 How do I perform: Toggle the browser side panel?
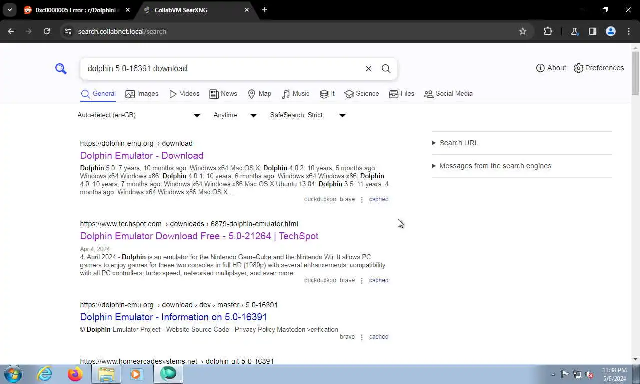point(593,31)
